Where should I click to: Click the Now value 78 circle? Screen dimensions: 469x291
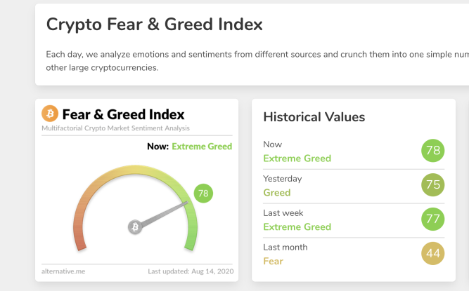pyautogui.click(x=433, y=151)
